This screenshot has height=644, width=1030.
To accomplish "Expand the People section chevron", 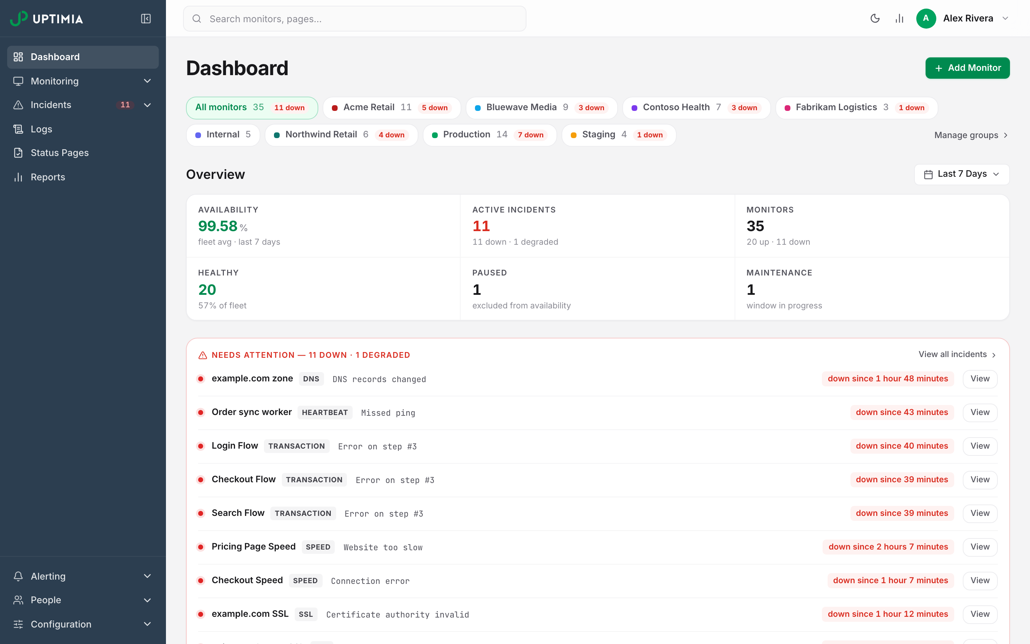I will pos(147,600).
